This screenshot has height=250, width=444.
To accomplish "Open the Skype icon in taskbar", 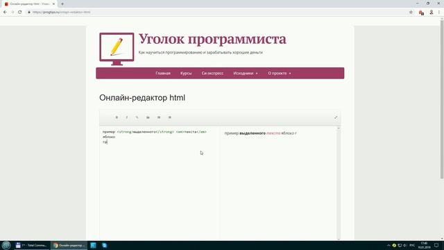I will (x=105, y=245).
